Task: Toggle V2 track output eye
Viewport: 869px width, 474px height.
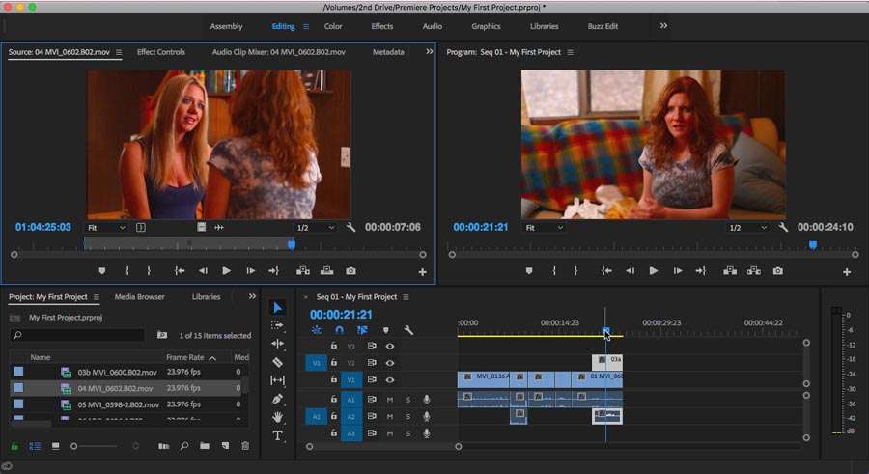Action: pos(390,363)
